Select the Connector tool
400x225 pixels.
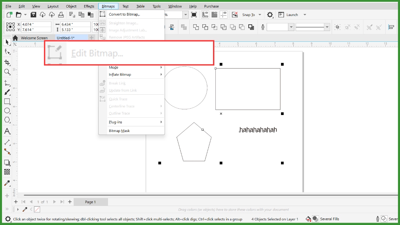(7, 151)
